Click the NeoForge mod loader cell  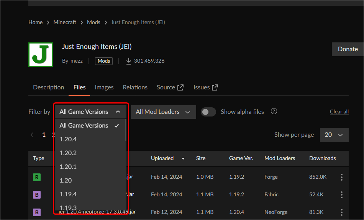tap(276, 212)
